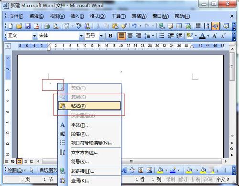Increase the paragraph indent

tap(179, 36)
